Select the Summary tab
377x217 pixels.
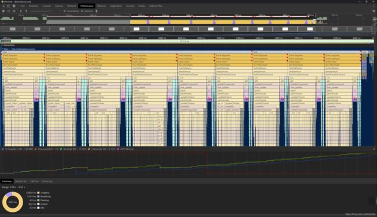(7, 181)
